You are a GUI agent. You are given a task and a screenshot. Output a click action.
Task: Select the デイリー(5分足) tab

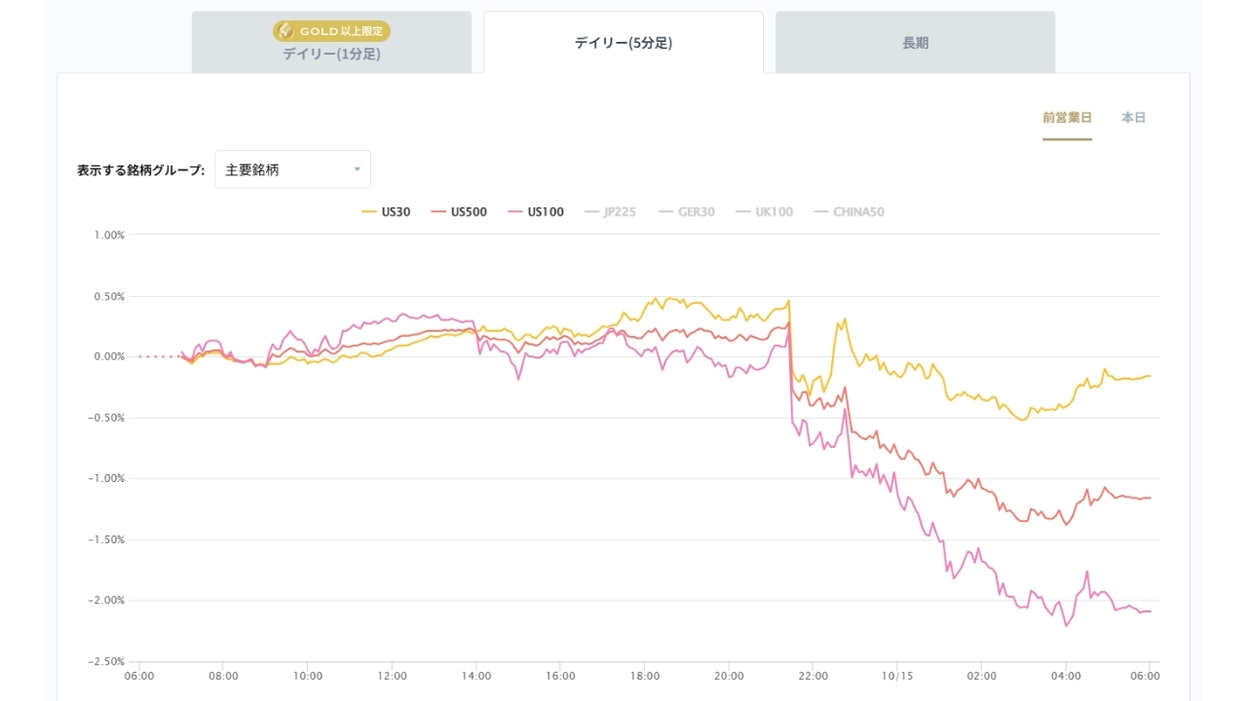(623, 42)
